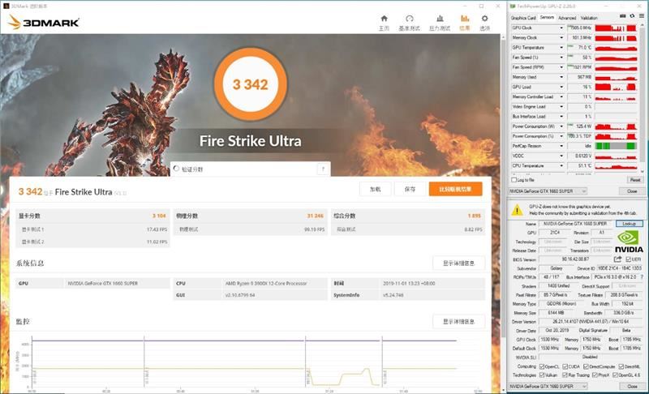The image size is (649, 394).
Task: Click the orange compare online results button
Action: click(455, 189)
